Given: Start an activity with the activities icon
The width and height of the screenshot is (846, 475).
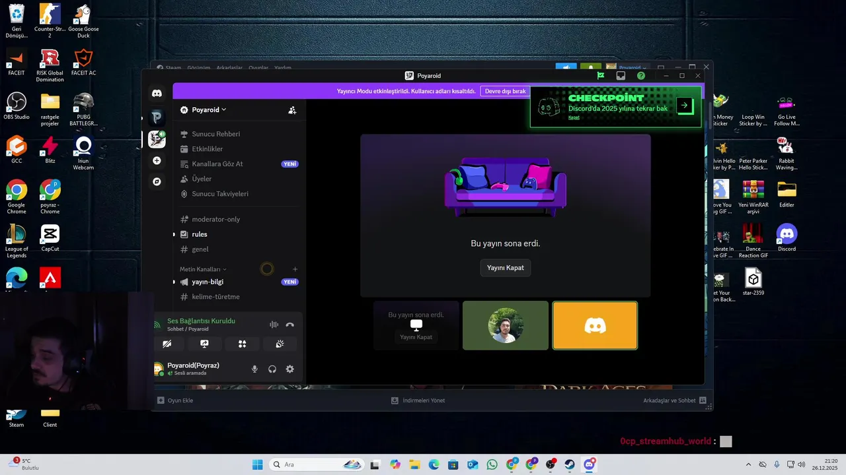Looking at the screenshot, I should click(243, 344).
